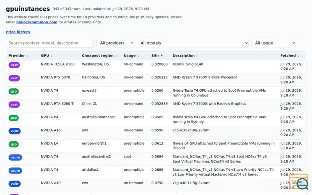Toggle $/hr ascending sort arrow
The image size is (312, 195).
(161, 55)
